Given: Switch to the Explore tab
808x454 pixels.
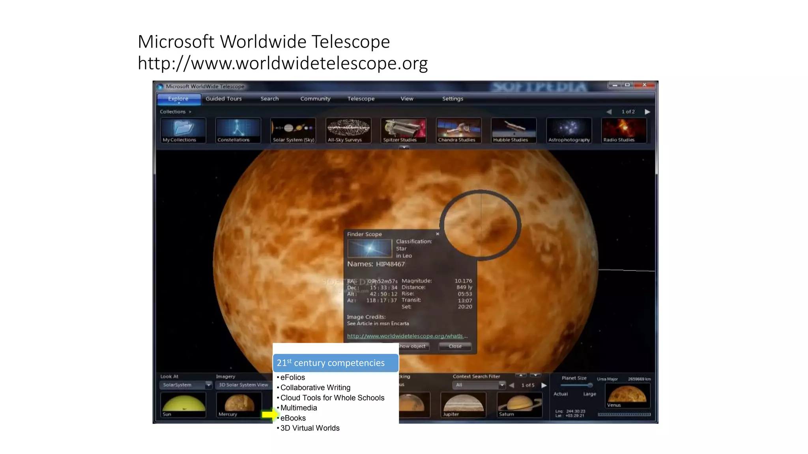Looking at the screenshot, I should (x=179, y=99).
